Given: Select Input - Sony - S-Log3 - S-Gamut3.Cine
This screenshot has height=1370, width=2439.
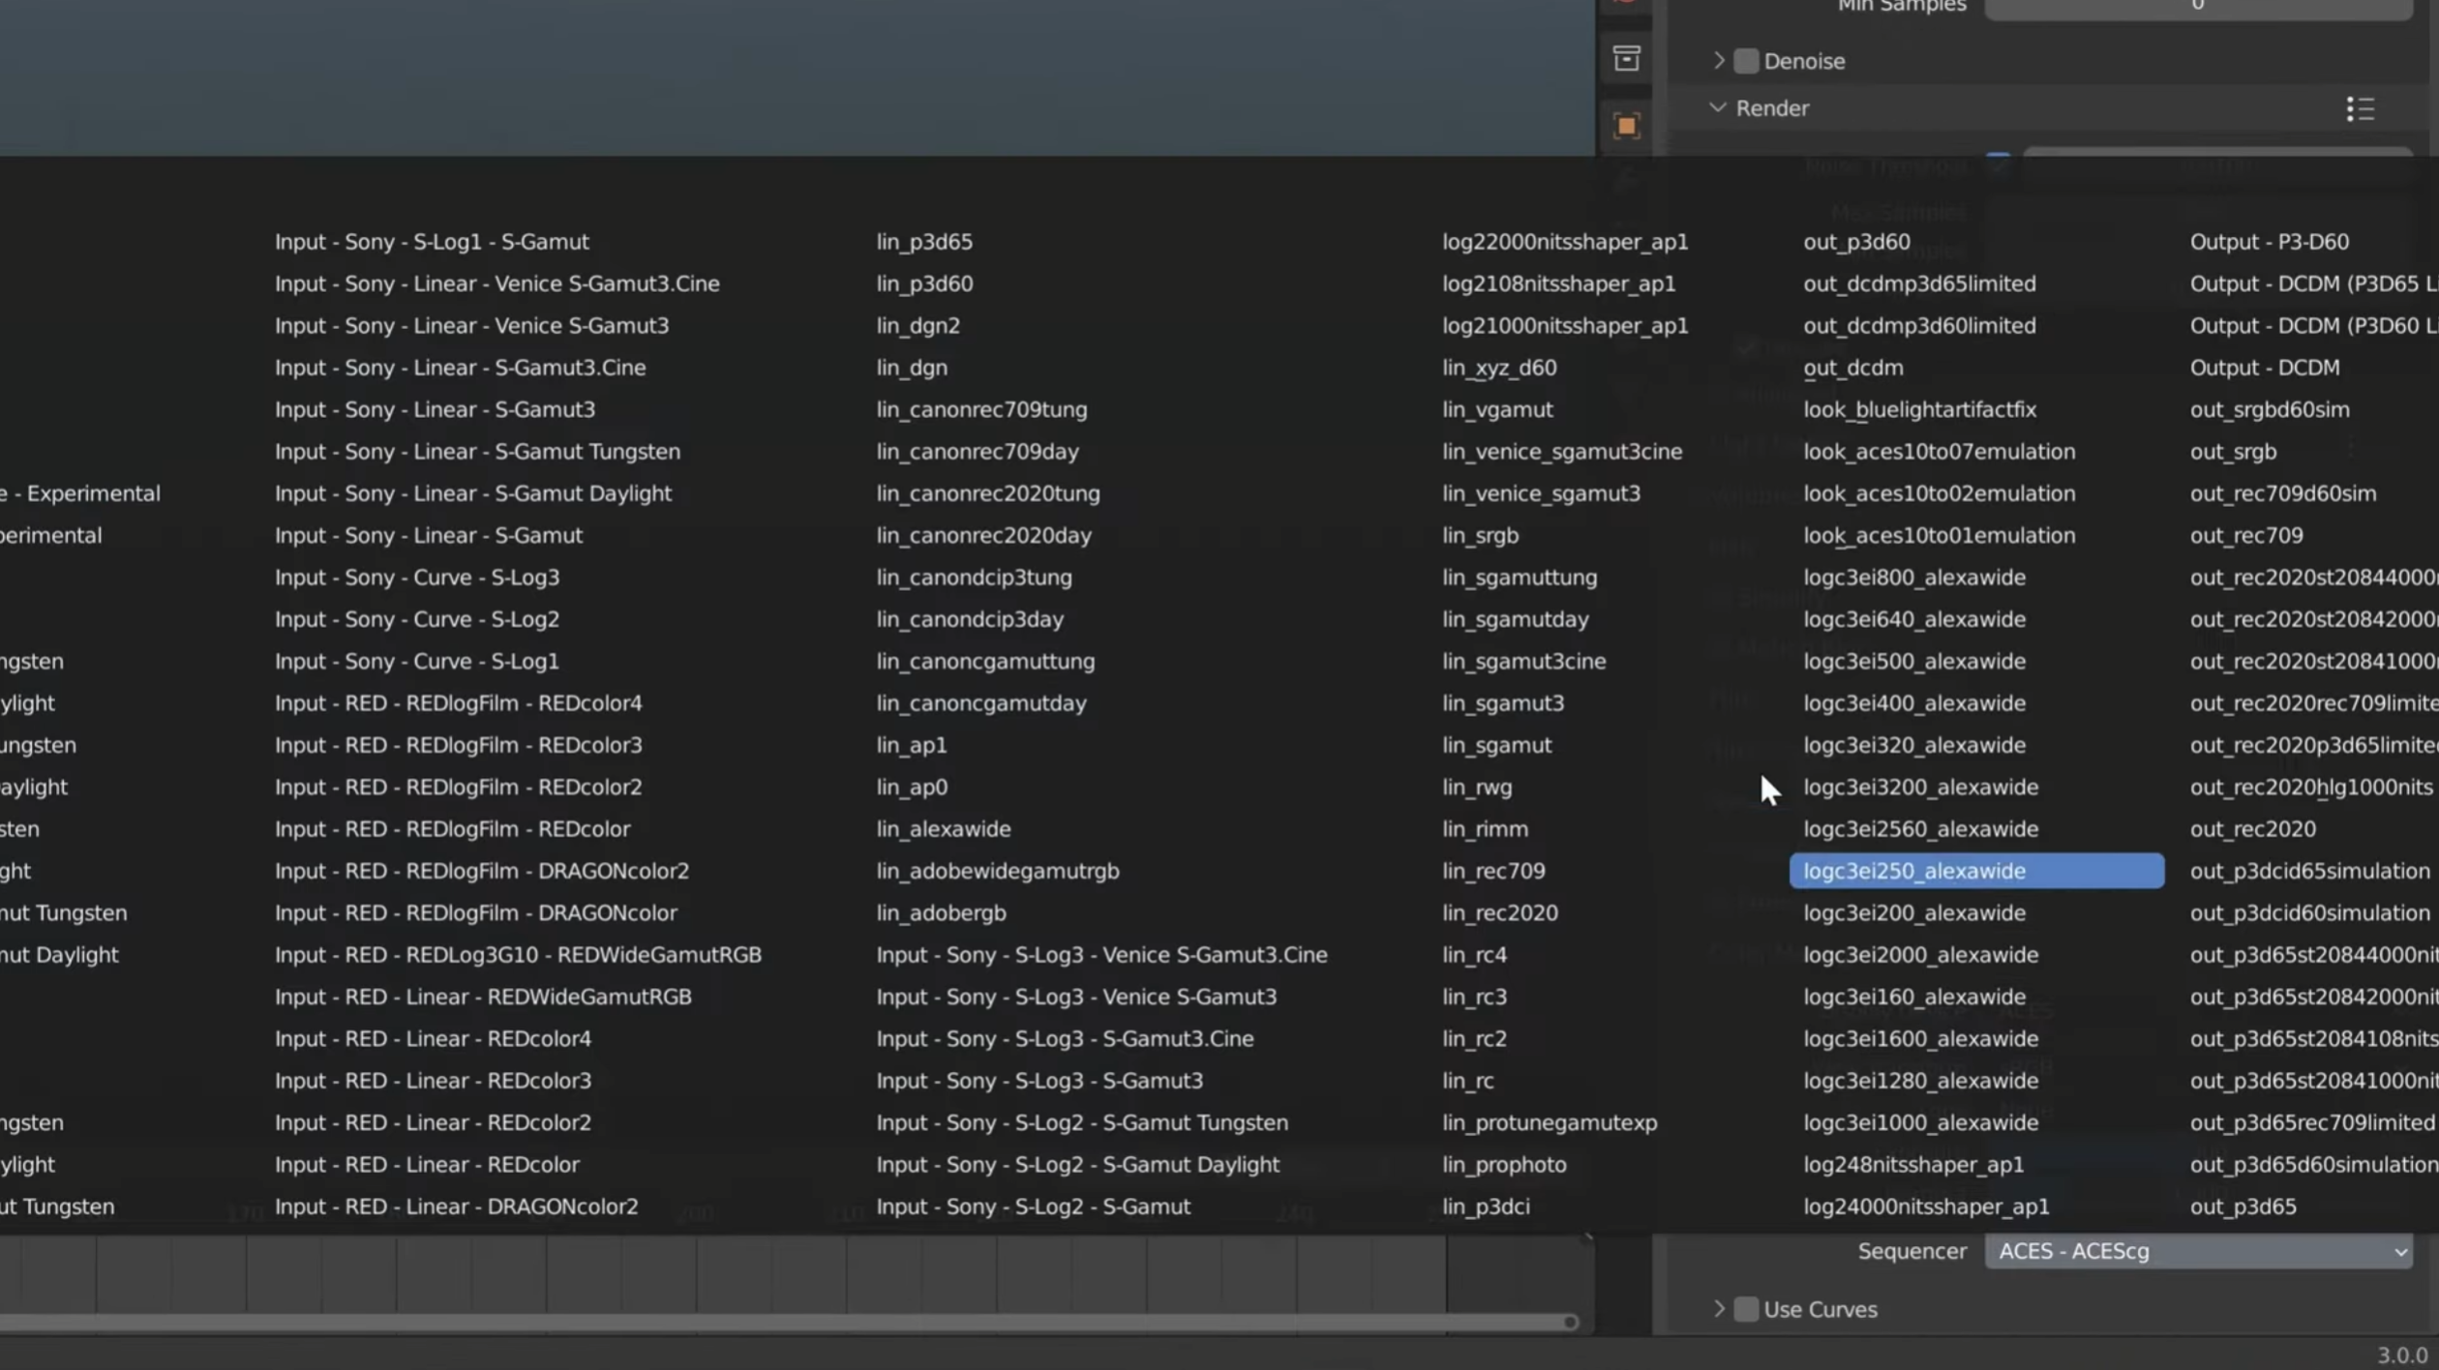Looking at the screenshot, I should pyautogui.click(x=1064, y=1039).
